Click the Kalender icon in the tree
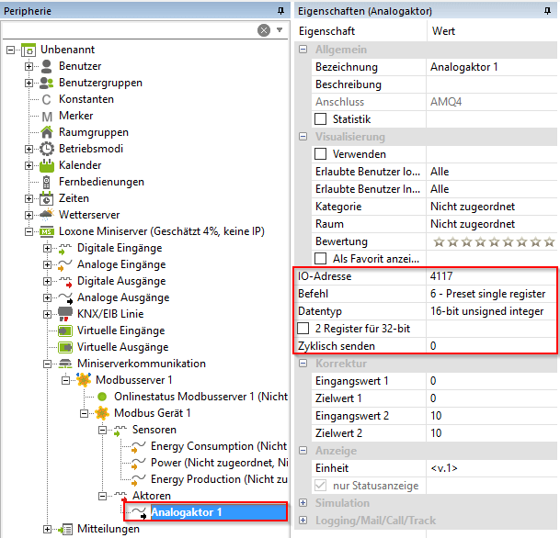This screenshot has width=560, height=538. point(48,165)
